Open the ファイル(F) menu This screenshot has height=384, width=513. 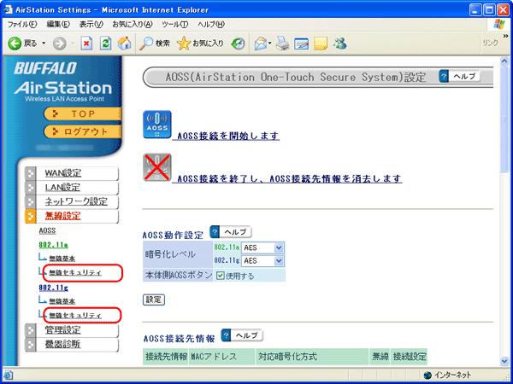point(22,25)
